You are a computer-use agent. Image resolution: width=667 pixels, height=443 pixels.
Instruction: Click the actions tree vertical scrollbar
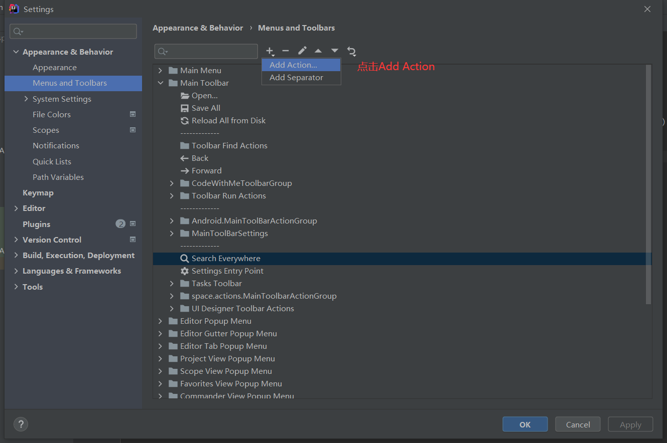point(648,184)
